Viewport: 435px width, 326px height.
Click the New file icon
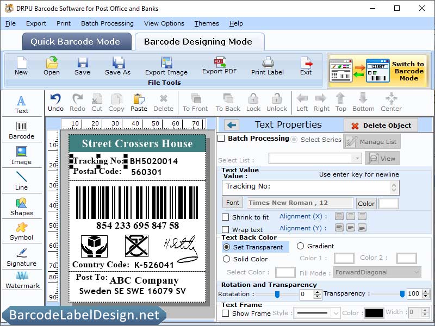[21, 66]
